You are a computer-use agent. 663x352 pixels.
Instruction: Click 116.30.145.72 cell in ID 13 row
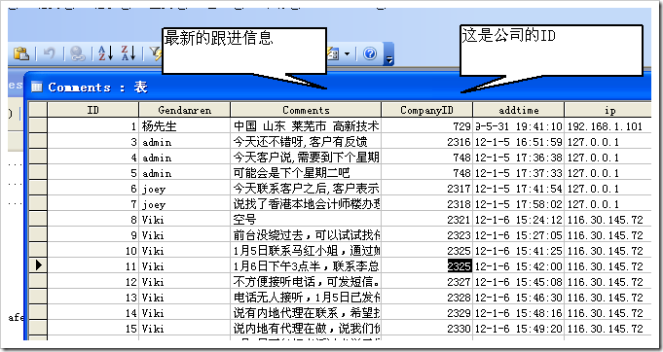click(608, 298)
